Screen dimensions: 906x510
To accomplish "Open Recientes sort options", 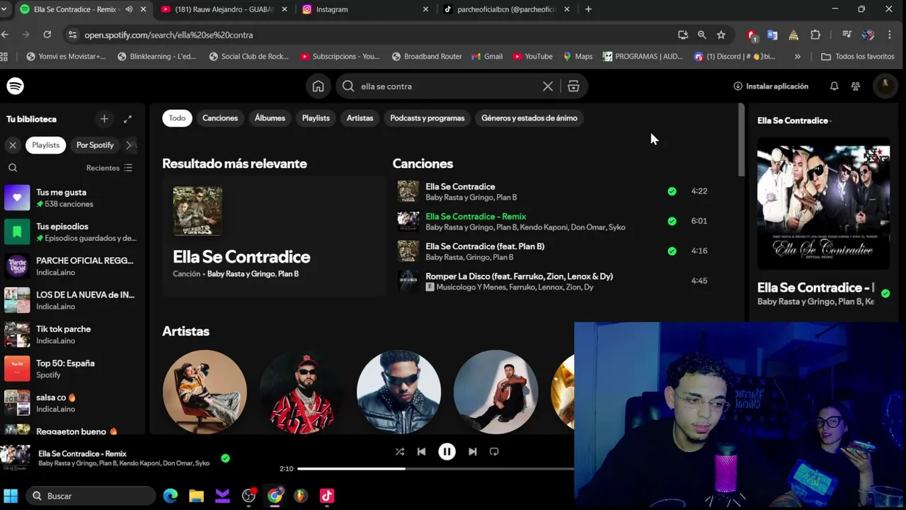I will pos(109,168).
